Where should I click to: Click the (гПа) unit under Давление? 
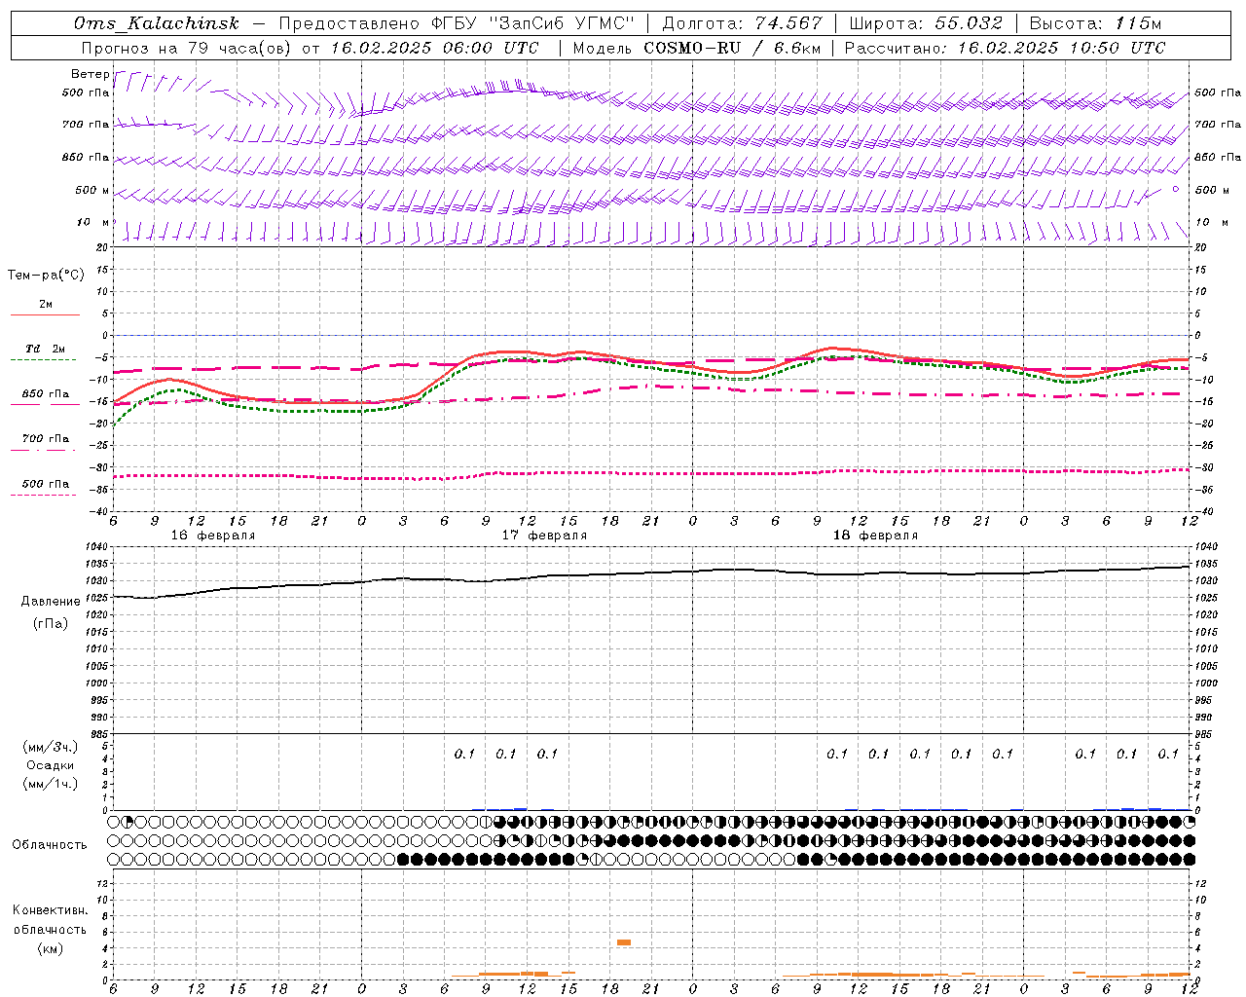[x=51, y=623]
